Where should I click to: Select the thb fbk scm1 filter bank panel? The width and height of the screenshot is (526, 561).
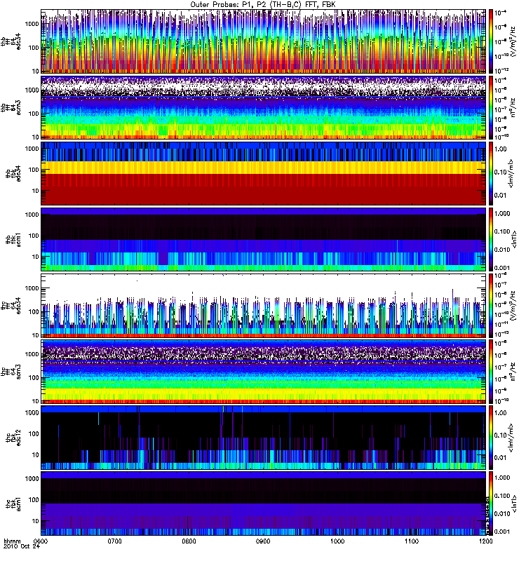click(x=264, y=239)
